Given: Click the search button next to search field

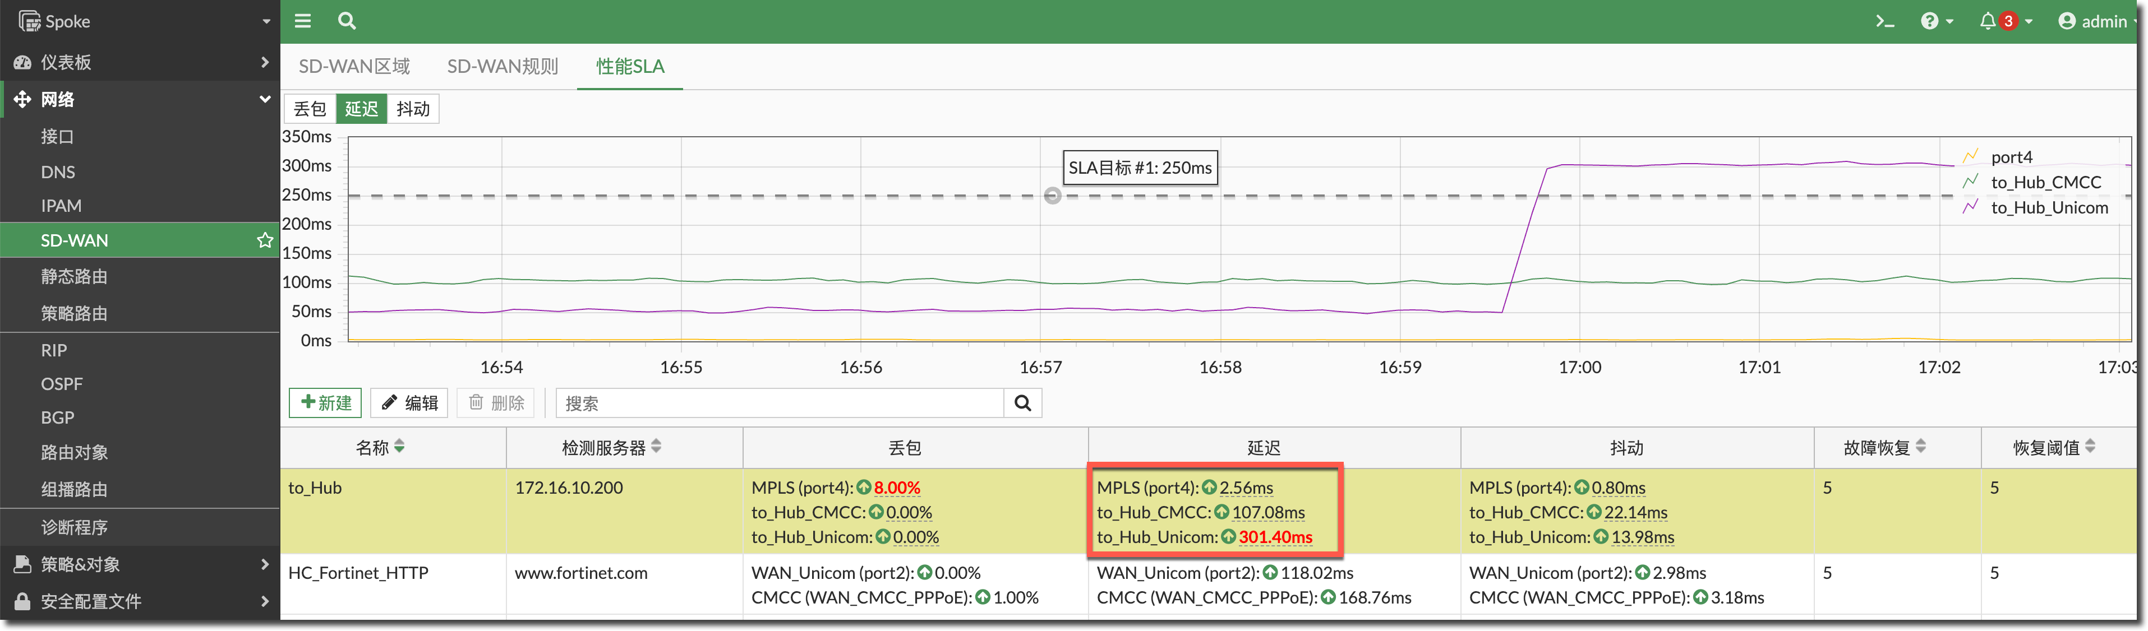Looking at the screenshot, I should 1022,403.
